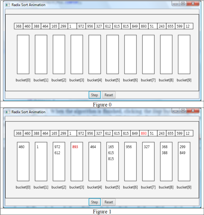Close the Figure 0 Radix Sort window
Viewport: 204px width, 215px height.
(x=193, y=3)
